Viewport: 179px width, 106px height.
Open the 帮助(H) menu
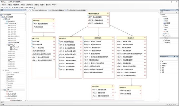(54, 5)
